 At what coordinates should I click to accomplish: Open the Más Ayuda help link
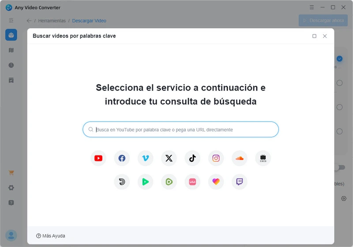tap(51, 236)
